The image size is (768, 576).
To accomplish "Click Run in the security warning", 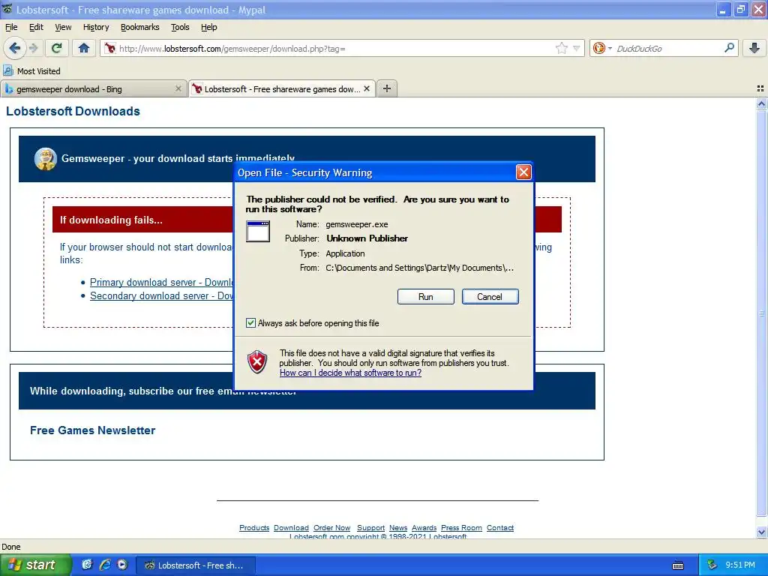I will (x=426, y=296).
